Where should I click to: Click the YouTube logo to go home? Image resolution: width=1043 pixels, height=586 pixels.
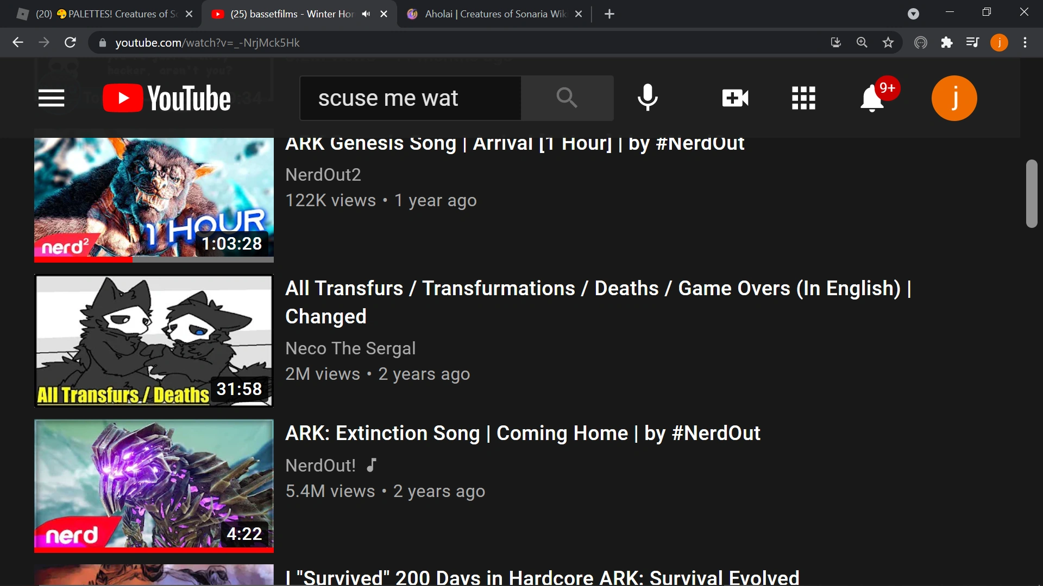pyautogui.click(x=167, y=98)
